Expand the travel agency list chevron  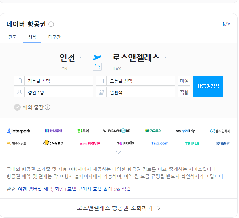point(118,153)
